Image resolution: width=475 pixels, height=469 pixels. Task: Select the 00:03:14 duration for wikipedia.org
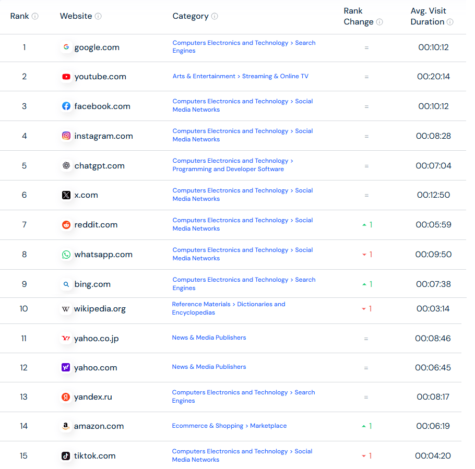pyautogui.click(x=433, y=309)
